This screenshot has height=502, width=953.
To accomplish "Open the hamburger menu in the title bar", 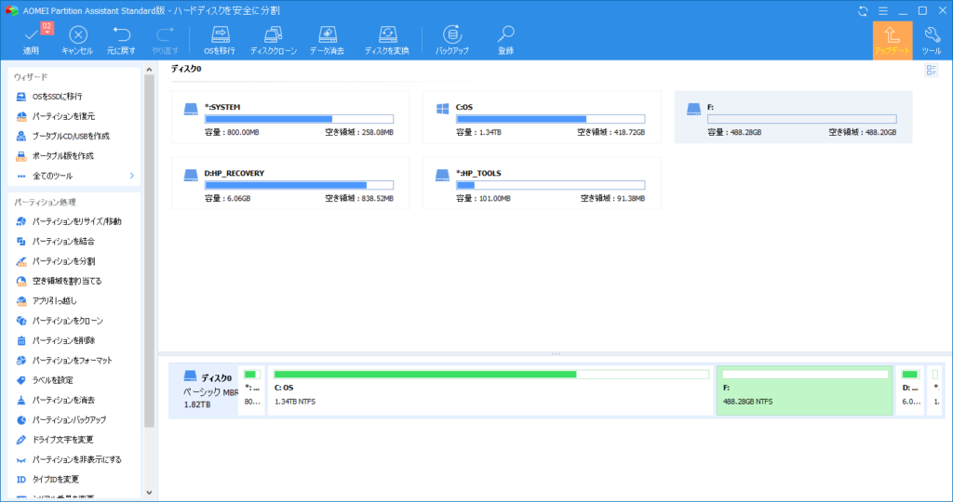I will tap(882, 11).
